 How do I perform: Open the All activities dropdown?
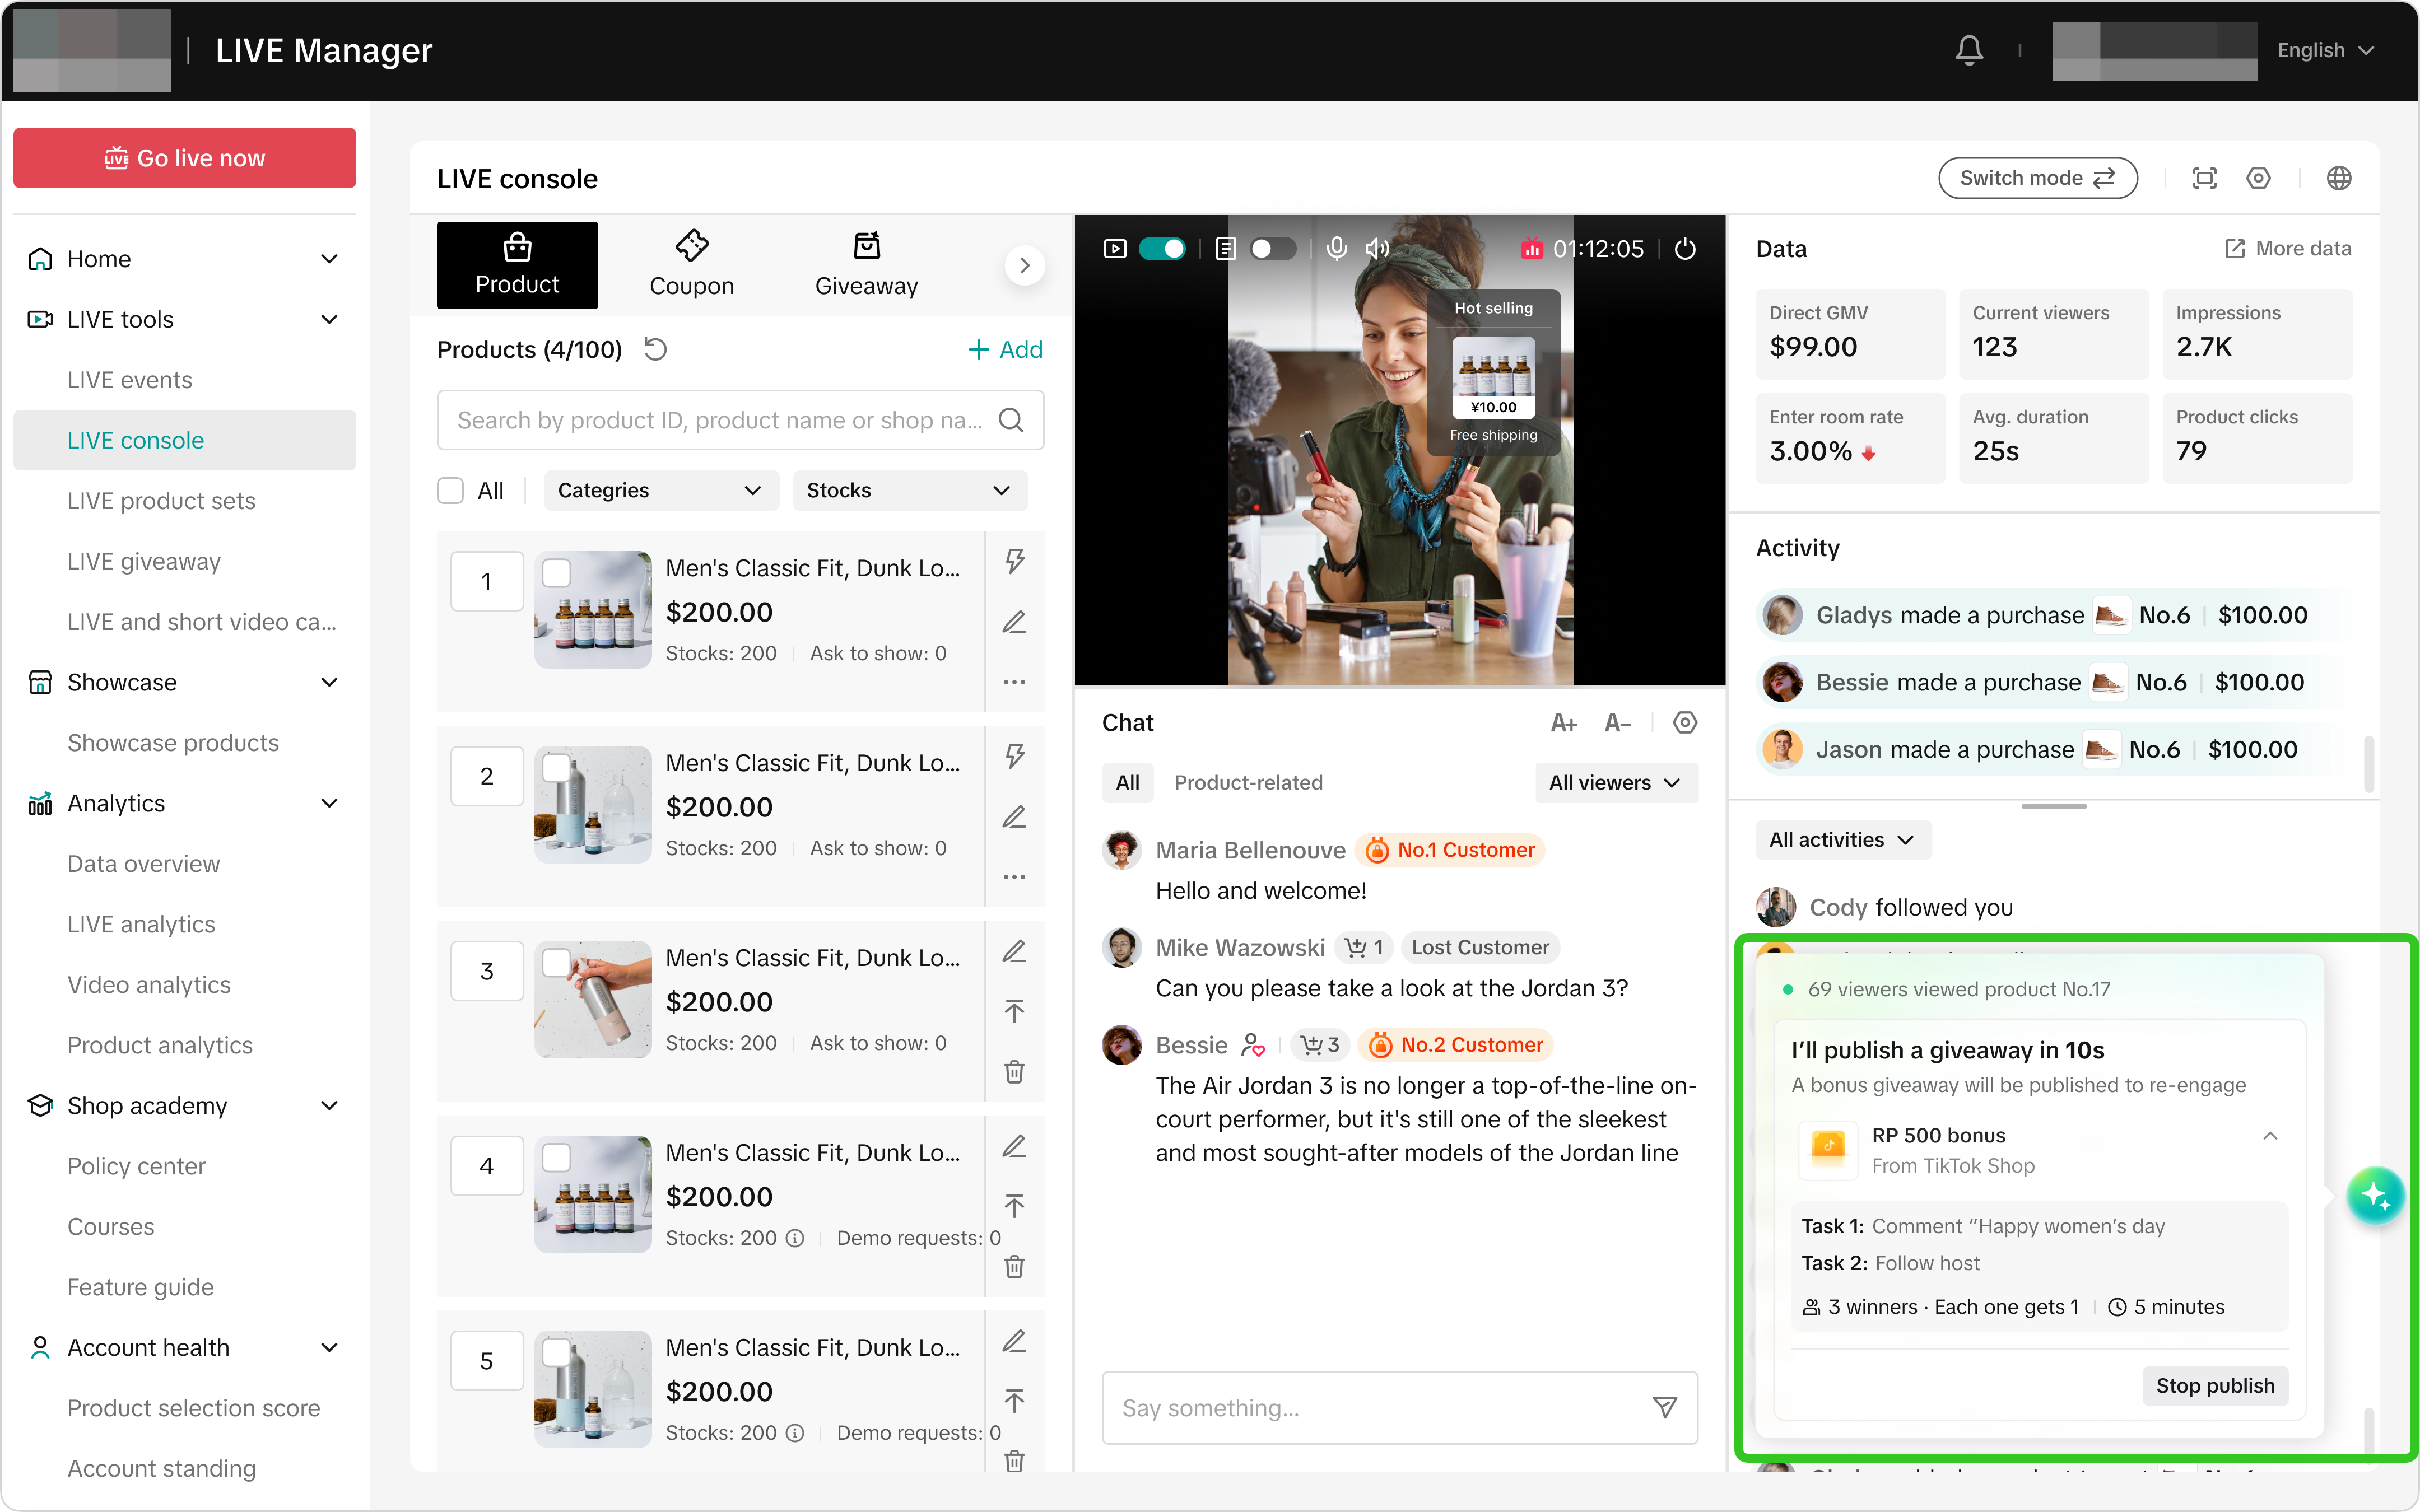click(x=1842, y=840)
